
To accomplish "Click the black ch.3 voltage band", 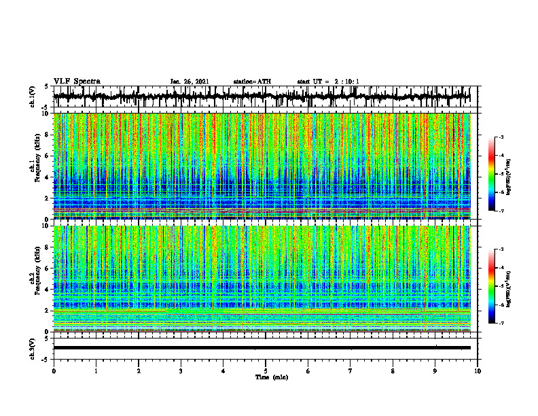I will [x=262, y=348].
